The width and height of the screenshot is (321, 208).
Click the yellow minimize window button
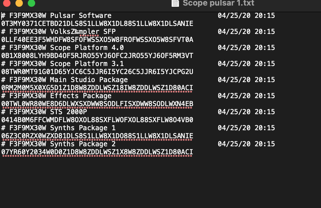[x=19, y=3]
